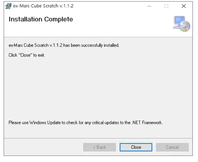The image size is (198, 162).
Task: Click the empty footer area left of Back
Action: [x=42, y=147]
